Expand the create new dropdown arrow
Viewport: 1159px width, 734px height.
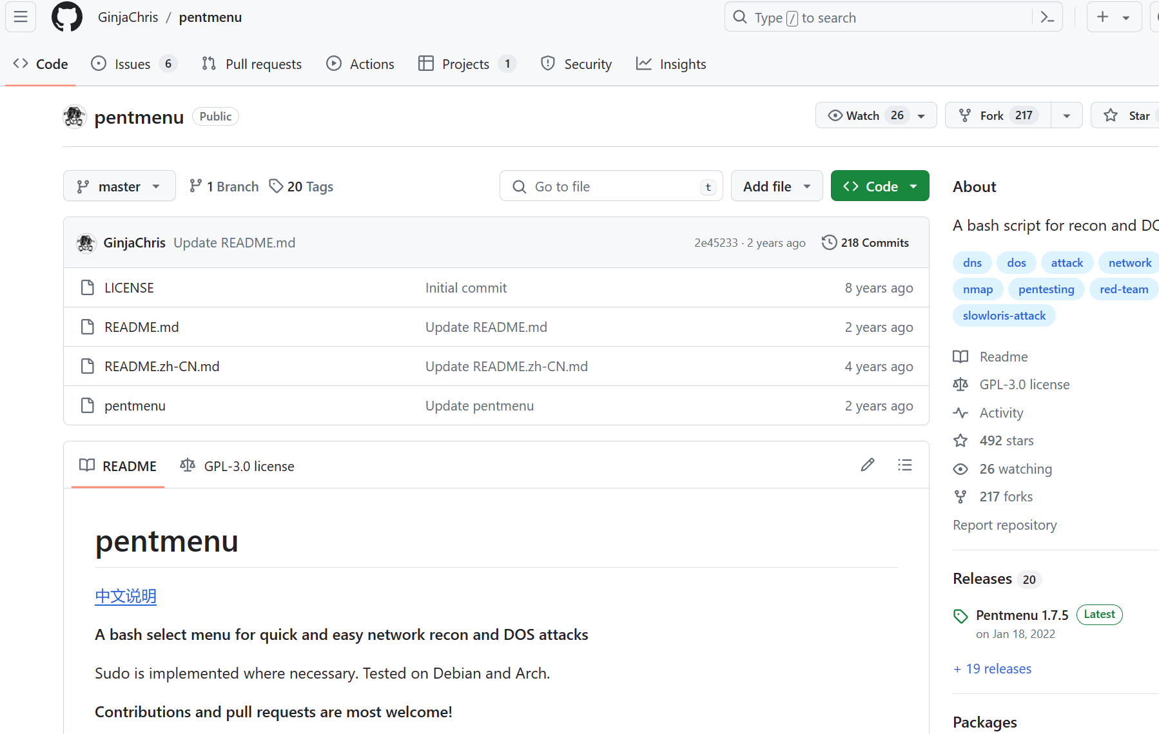pos(1126,17)
